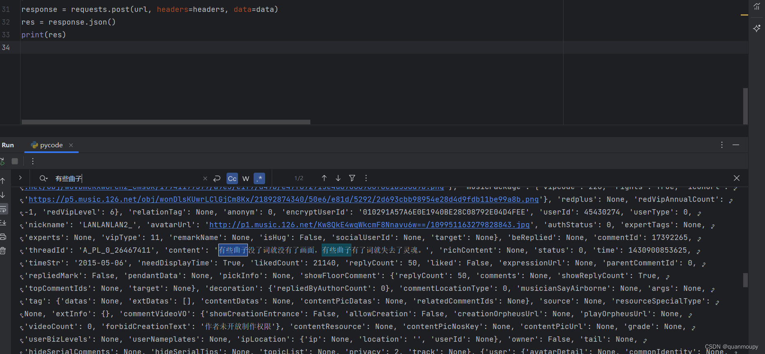Hide the Run tool window
This screenshot has height=354, width=765.
pyautogui.click(x=736, y=145)
